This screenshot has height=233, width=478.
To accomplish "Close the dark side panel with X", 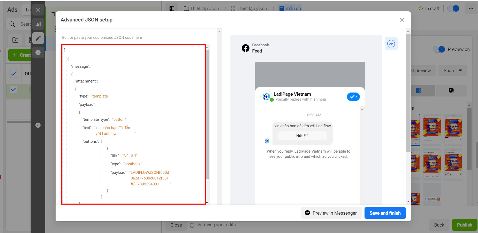I will [x=38, y=10].
